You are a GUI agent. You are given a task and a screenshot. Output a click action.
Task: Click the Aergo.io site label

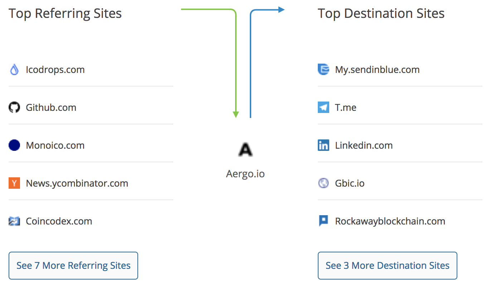(245, 174)
